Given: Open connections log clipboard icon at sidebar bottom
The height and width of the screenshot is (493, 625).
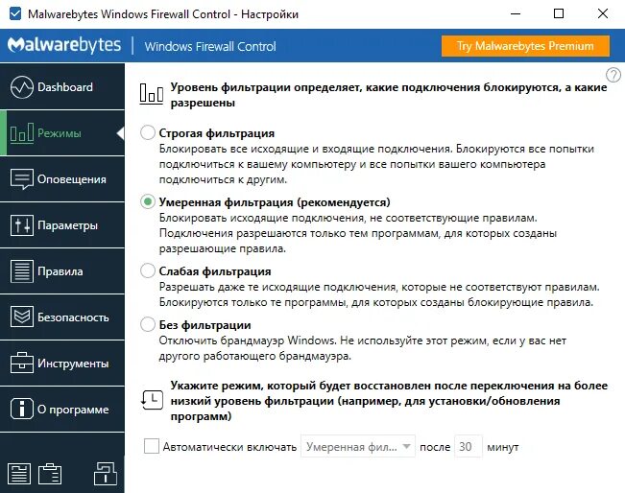Looking at the screenshot, I should coord(50,474).
